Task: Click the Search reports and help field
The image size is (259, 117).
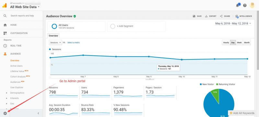Action: (22, 16)
